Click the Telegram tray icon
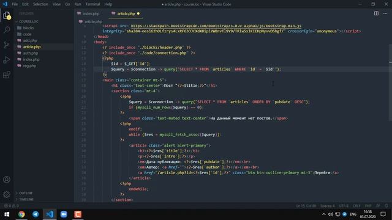The height and width of the screenshot is (220, 392). click(x=344, y=215)
